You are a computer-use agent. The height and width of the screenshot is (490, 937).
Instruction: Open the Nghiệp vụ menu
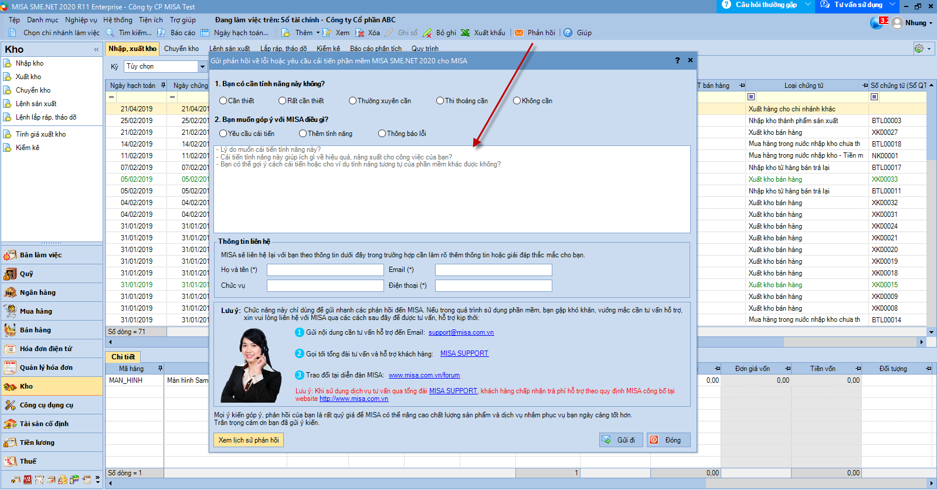click(81, 20)
